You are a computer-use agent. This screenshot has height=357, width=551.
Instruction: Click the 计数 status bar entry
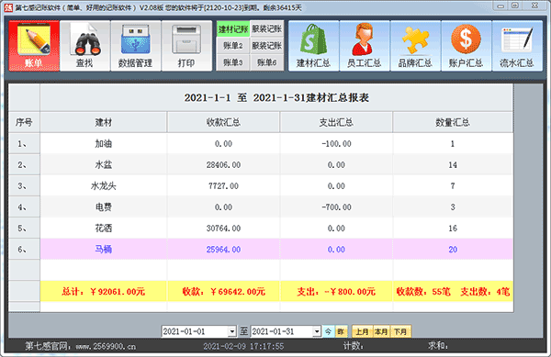pyautogui.click(x=353, y=346)
